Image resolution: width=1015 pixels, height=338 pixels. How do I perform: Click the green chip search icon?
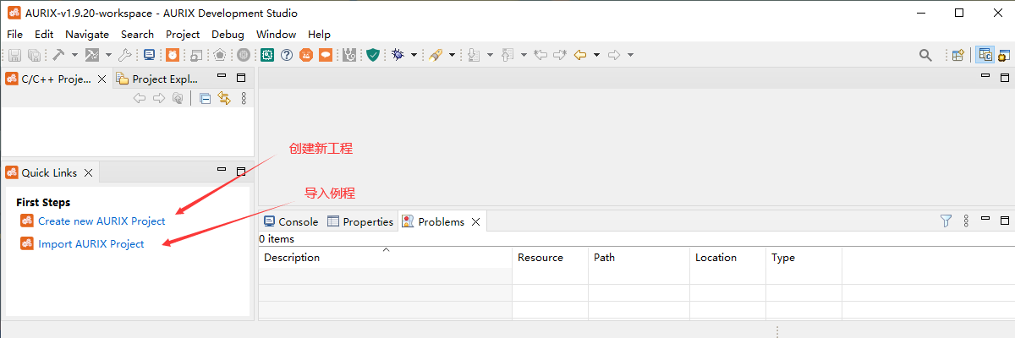pos(266,55)
